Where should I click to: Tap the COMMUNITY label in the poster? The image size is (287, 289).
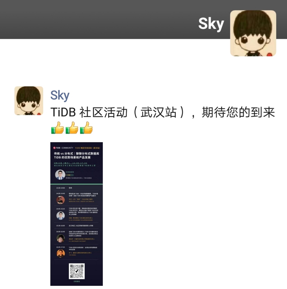tap(67, 148)
